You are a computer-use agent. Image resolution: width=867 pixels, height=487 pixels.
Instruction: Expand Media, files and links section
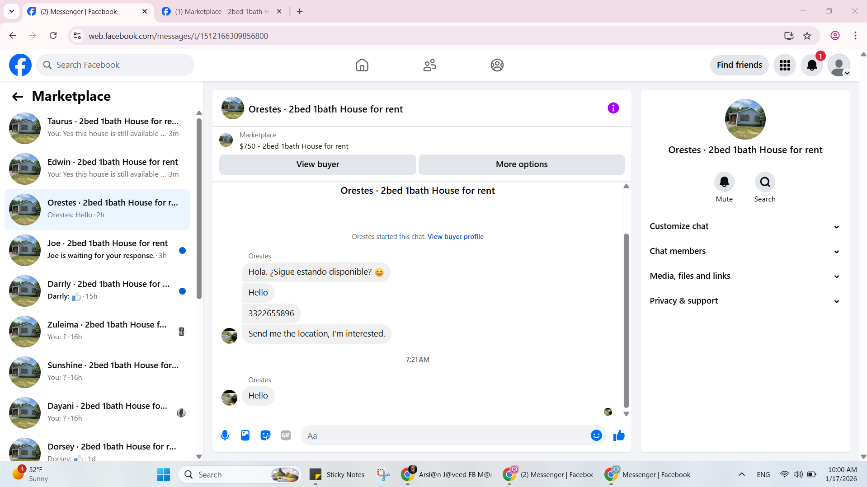[745, 276]
